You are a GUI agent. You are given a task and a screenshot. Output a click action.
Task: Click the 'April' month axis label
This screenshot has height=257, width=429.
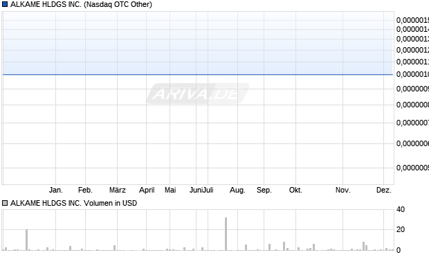(x=147, y=190)
